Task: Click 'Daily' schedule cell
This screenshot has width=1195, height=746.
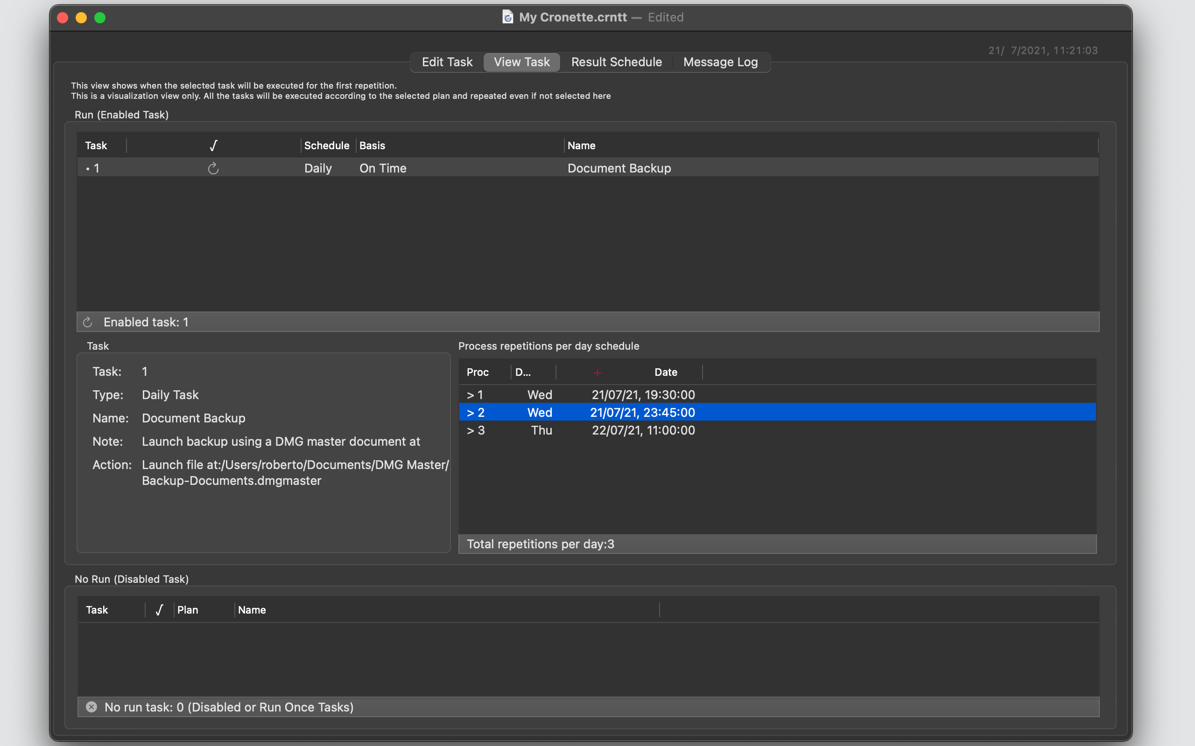Action: (x=318, y=168)
